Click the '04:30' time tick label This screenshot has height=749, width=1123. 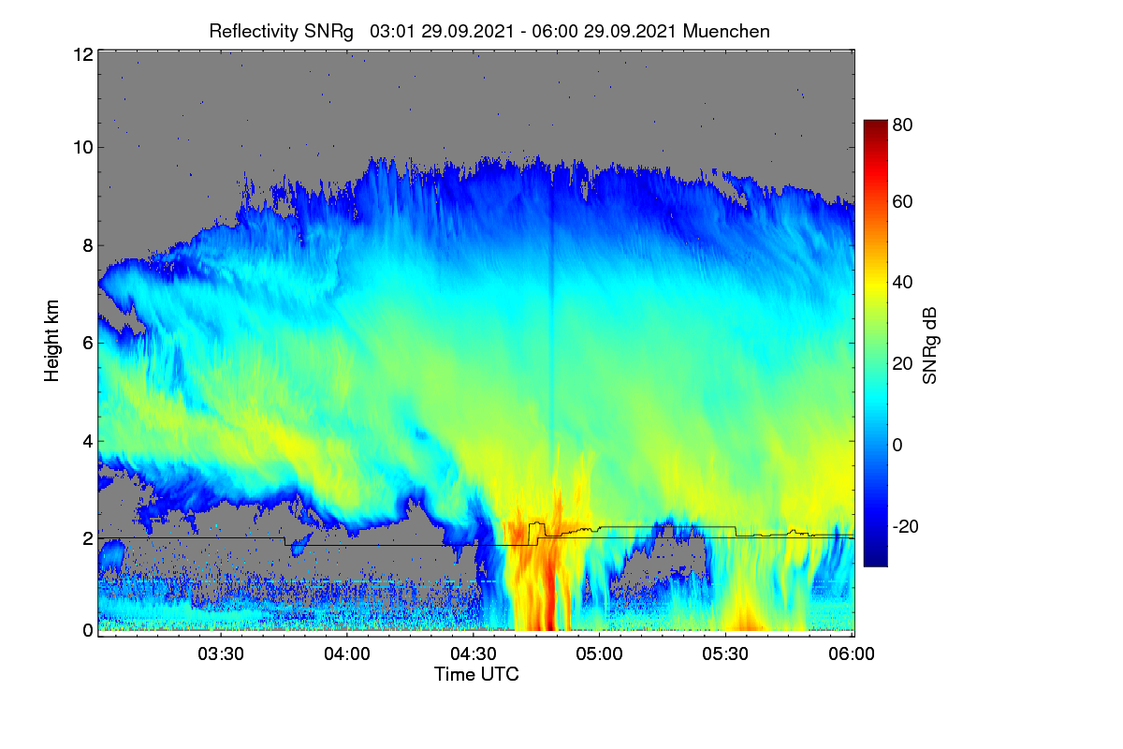tap(474, 654)
